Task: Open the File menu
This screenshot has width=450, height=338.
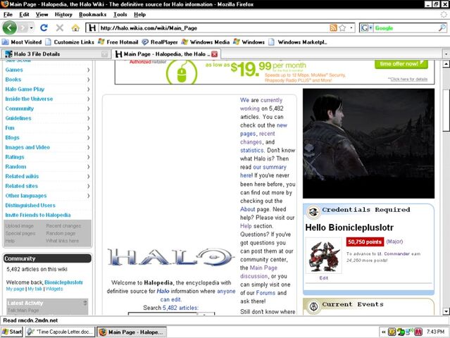Action: coord(8,14)
